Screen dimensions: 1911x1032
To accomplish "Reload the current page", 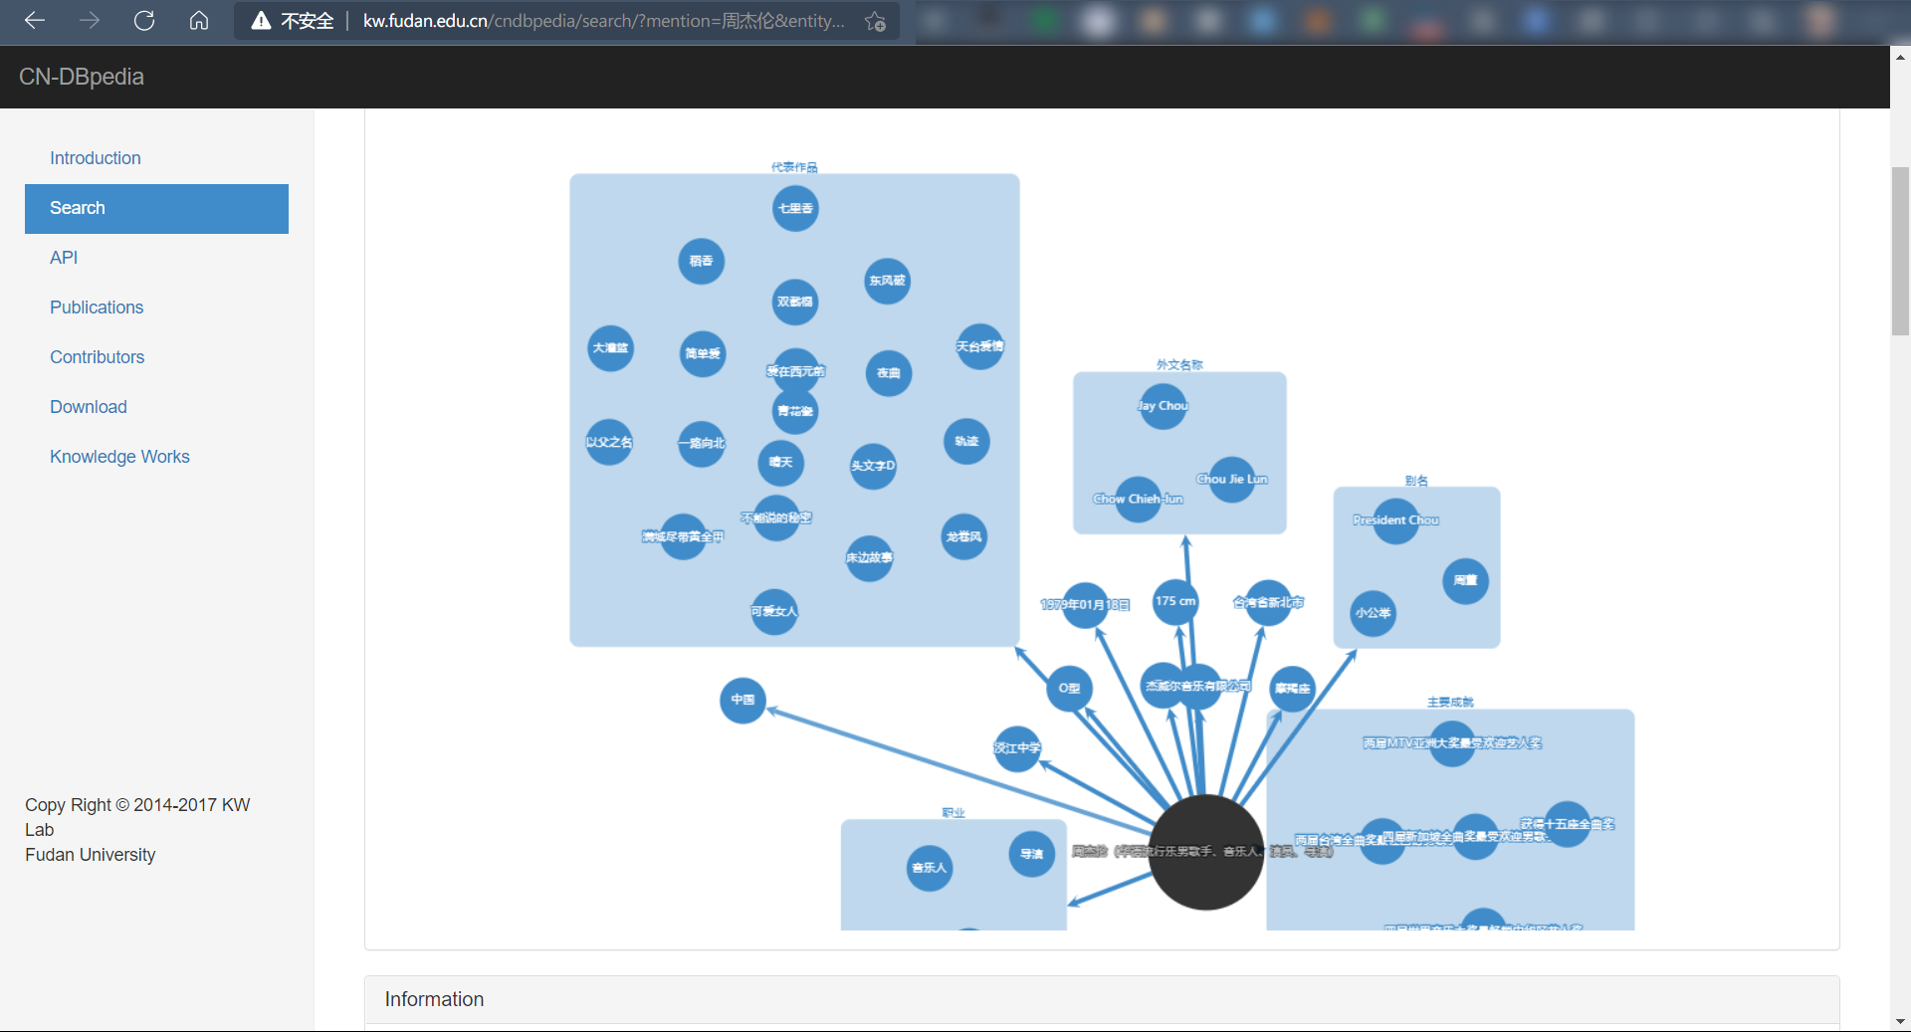I will click(x=144, y=21).
